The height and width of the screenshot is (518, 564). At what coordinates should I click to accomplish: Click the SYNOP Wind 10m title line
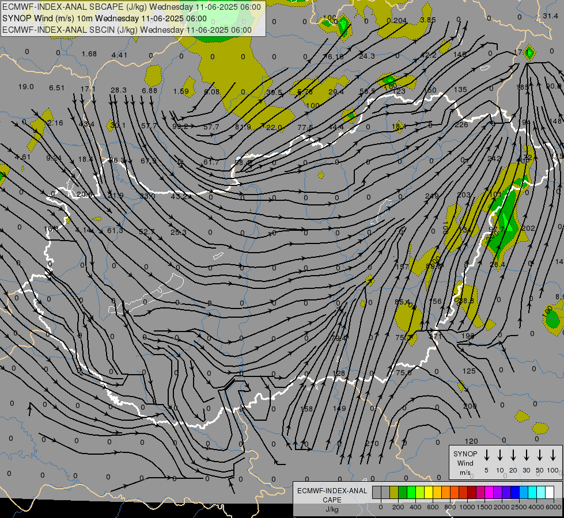click(105, 18)
